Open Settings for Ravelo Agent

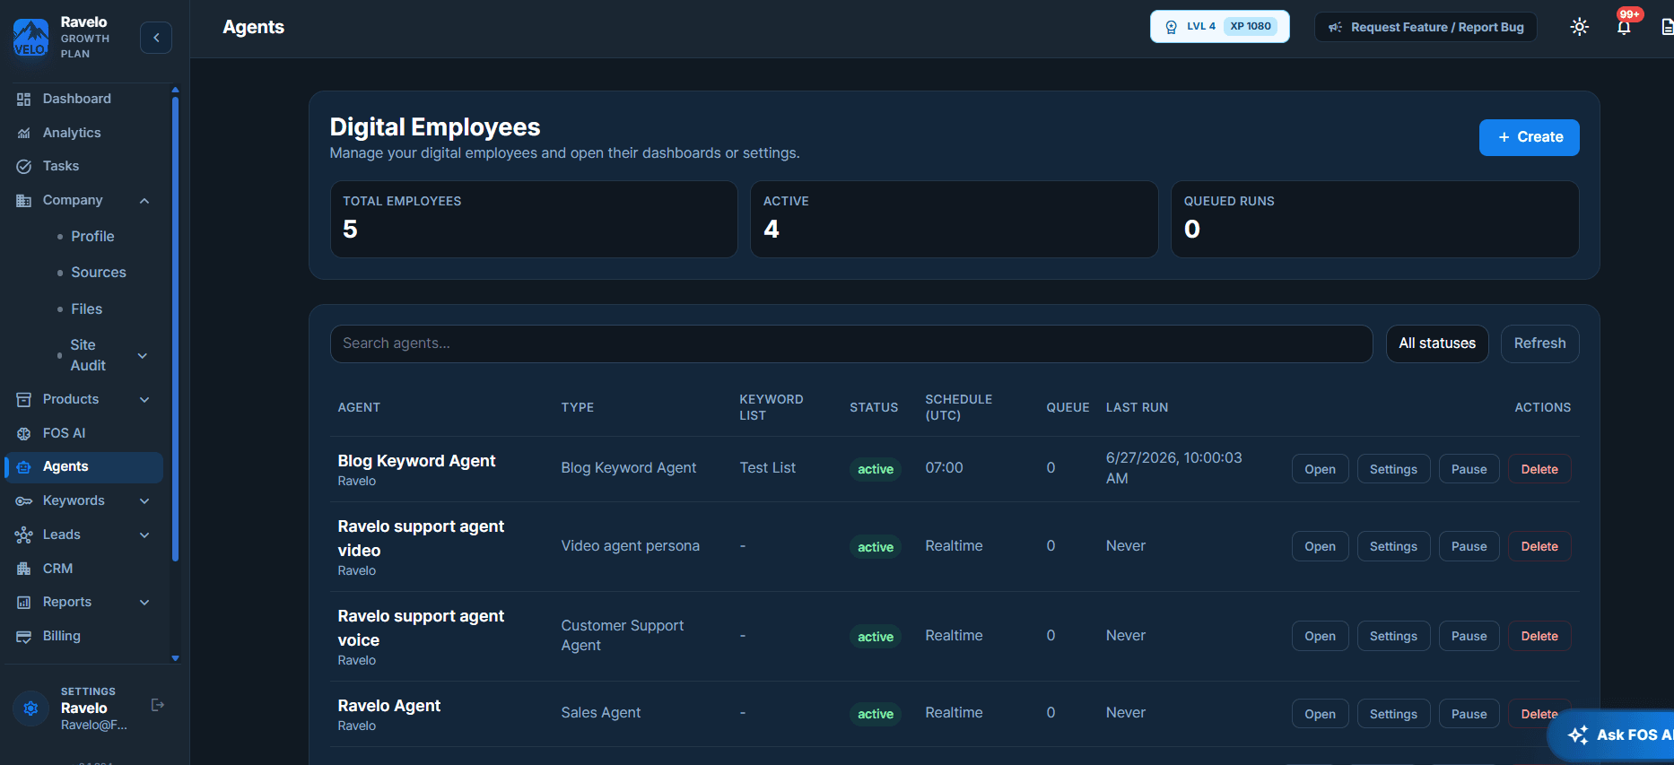pyautogui.click(x=1394, y=714)
